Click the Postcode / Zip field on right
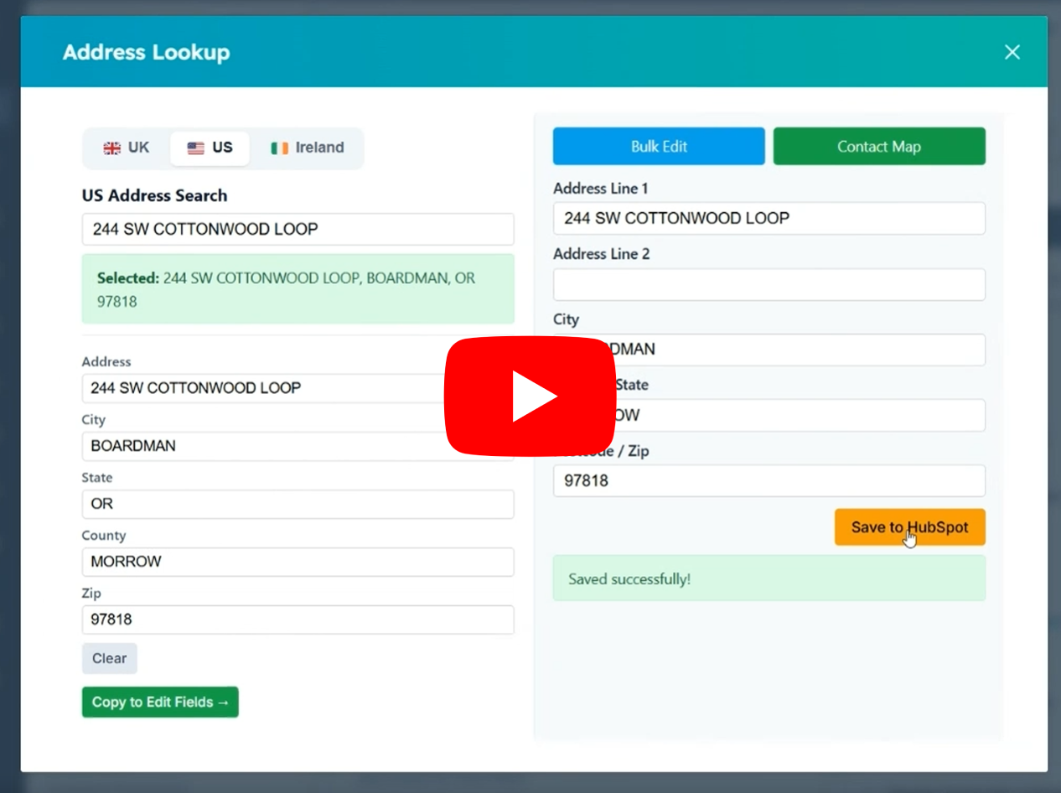1061x793 pixels. (769, 481)
